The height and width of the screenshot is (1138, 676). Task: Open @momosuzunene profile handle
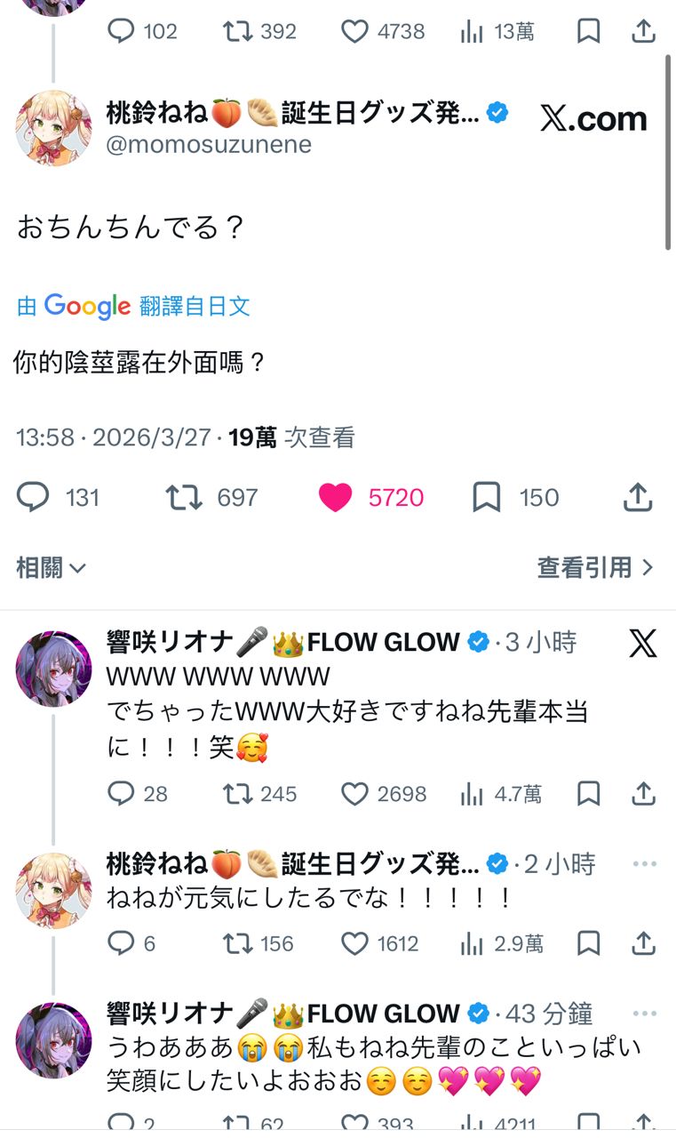tap(209, 145)
